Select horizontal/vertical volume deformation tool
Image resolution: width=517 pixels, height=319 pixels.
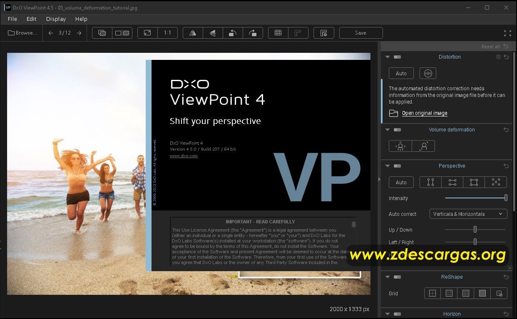pyautogui.click(x=400, y=146)
